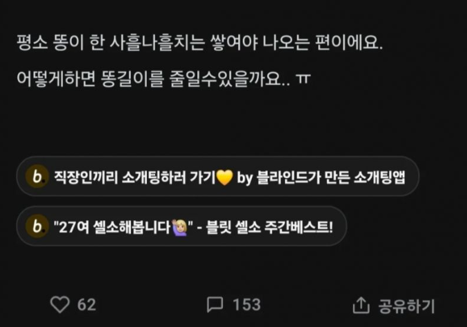The image size is (467, 327).
Task: Like the post with the heart icon
Action: pos(60,304)
